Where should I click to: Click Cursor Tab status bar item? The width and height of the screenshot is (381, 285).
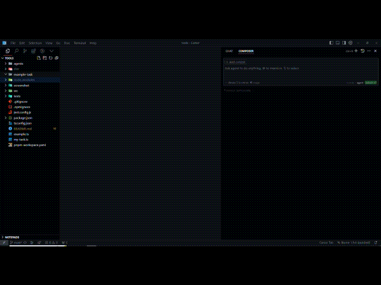coord(326,242)
